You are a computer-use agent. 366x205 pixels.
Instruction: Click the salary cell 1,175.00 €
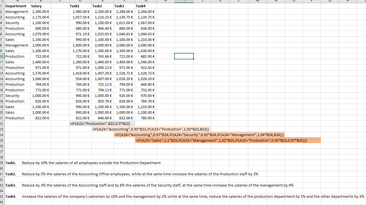point(41,17)
